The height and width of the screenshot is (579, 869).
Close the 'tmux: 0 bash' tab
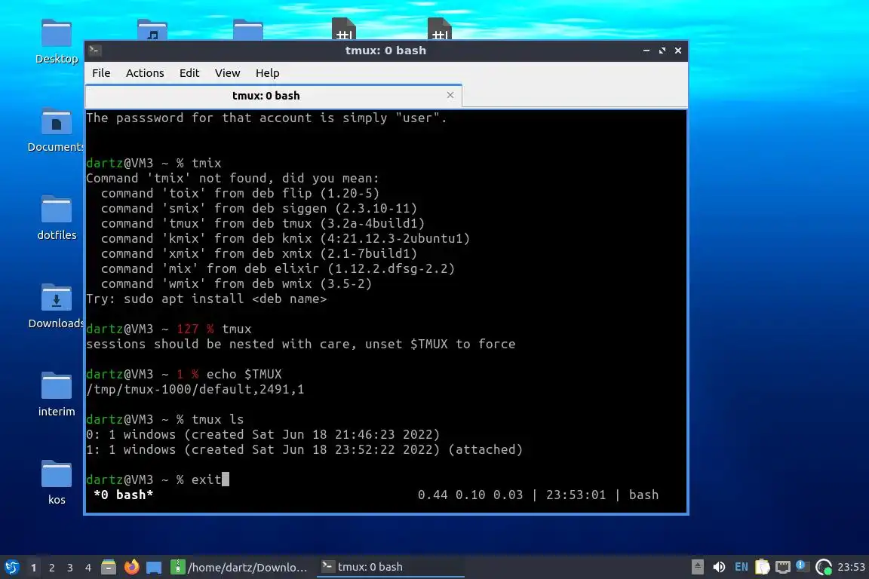tap(450, 95)
